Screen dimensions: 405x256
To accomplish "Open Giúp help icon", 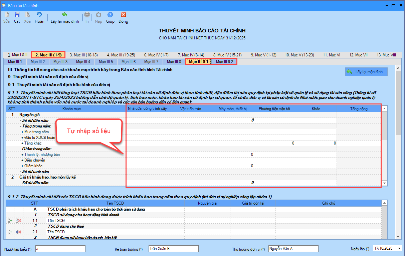I will tap(110, 15).
